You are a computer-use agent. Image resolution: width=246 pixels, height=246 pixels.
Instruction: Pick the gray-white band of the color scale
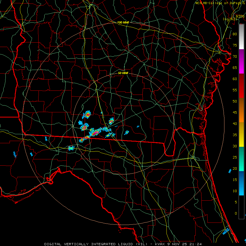(x=241, y=37)
